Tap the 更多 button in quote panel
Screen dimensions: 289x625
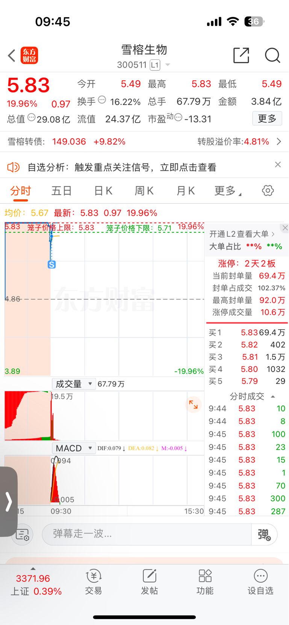[x=267, y=119]
